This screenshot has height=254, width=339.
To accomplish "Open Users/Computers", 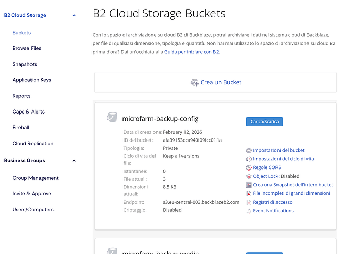I will tap(33, 209).
